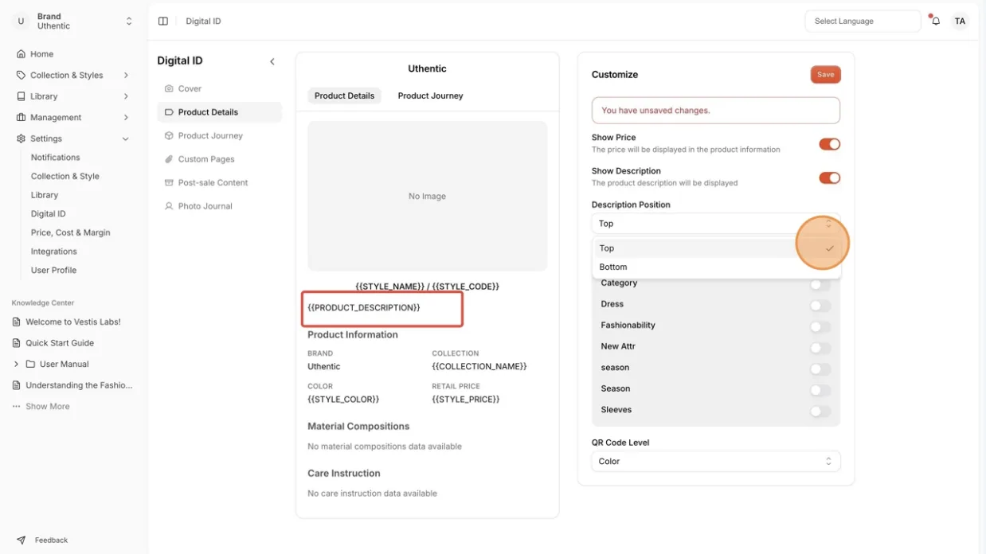Enable the capitalized Season switch
This screenshot has width=986, height=554.
click(820, 390)
